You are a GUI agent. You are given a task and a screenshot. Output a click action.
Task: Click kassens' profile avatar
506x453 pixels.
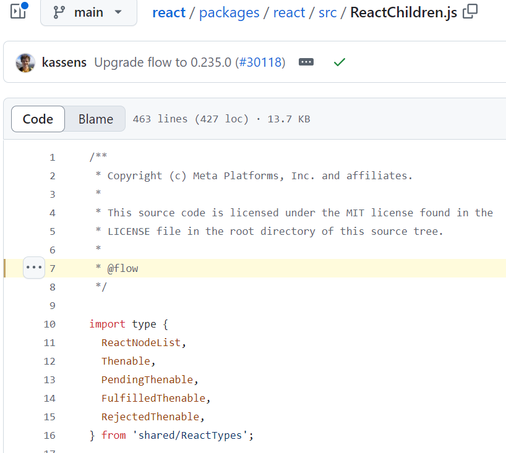tap(25, 62)
